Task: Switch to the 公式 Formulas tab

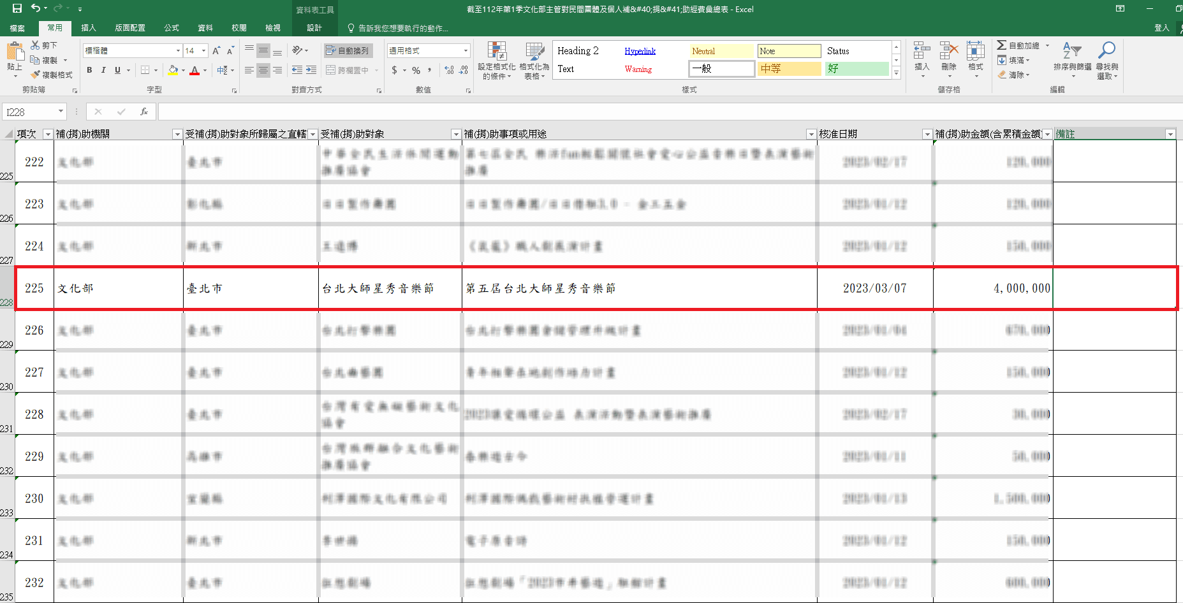Action: (x=172, y=28)
